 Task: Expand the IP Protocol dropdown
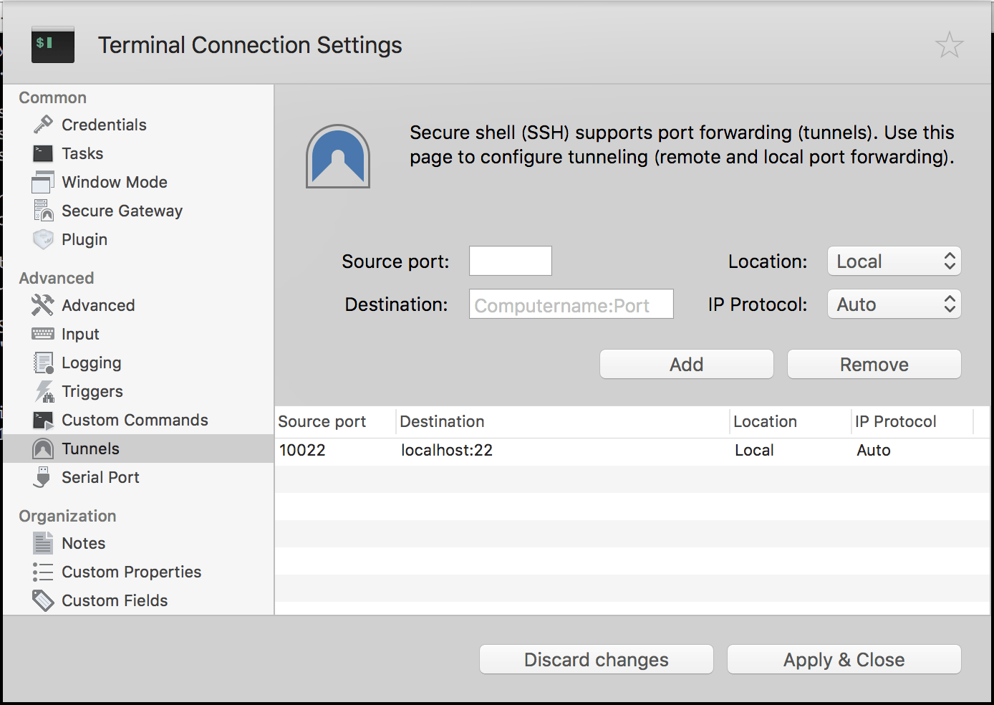click(894, 304)
